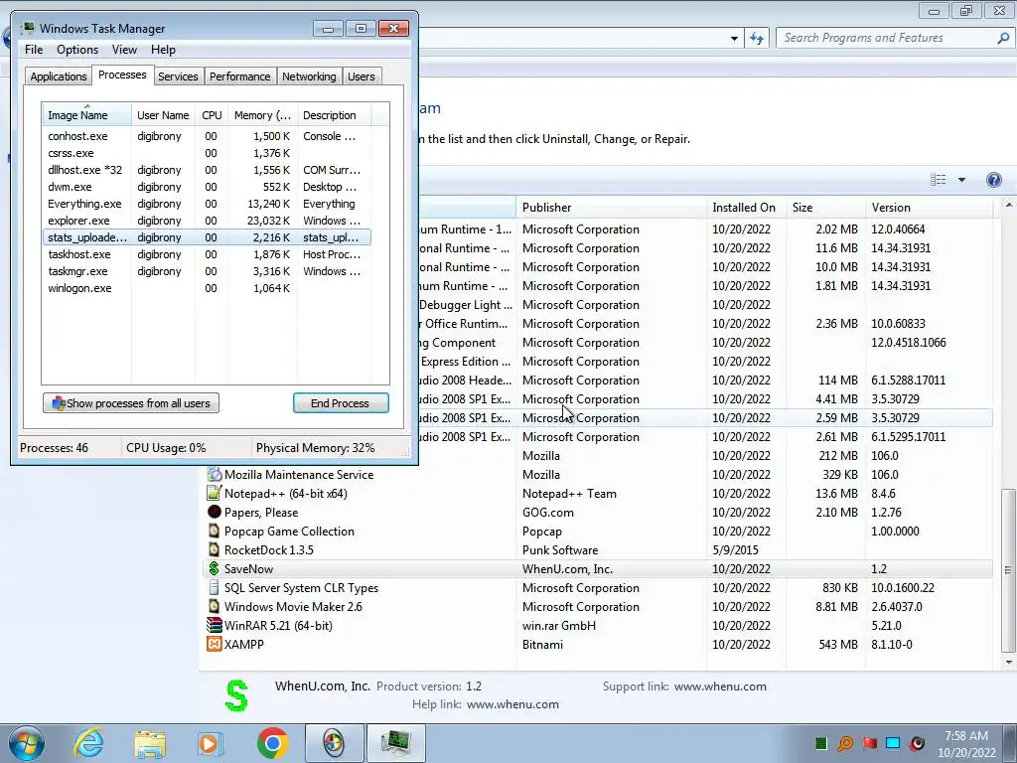Open the View menu in Task Manager

click(124, 50)
